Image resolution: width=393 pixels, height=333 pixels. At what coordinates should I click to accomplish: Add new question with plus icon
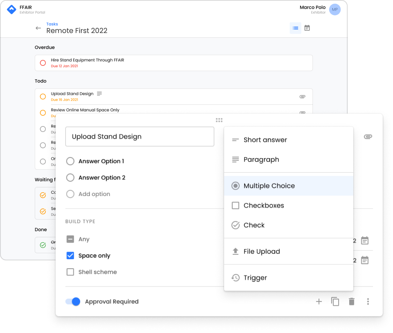319,301
